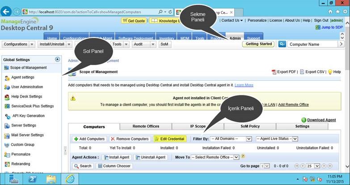Image resolution: width=350 pixels, height=185 pixels.
Task: Open the search type dropdown button
Action: [282, 44]
